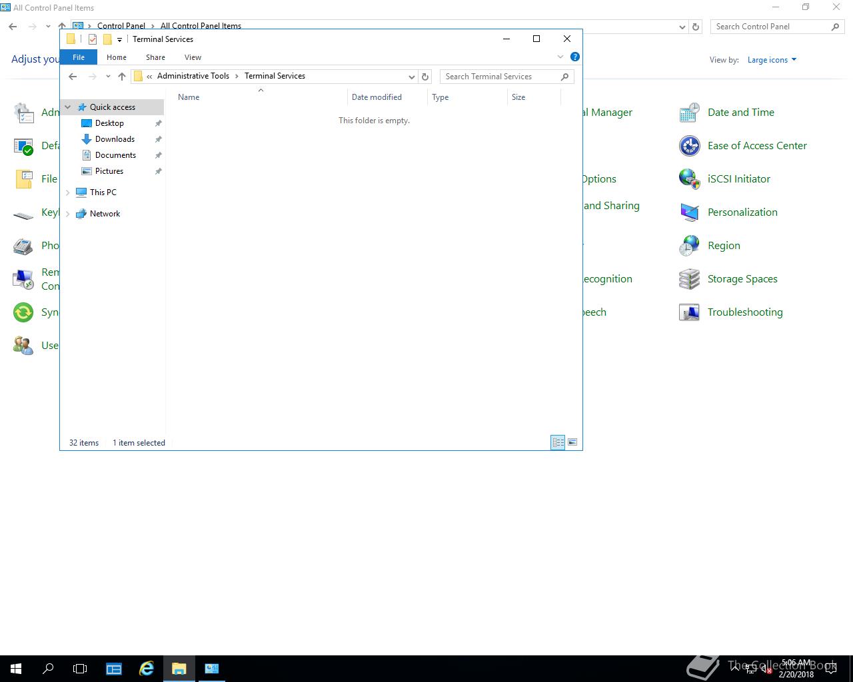Image resolution: width=853 pixels, height=682 pixels.
Task: Go forward in Terminal Services window
Action: 93,77
